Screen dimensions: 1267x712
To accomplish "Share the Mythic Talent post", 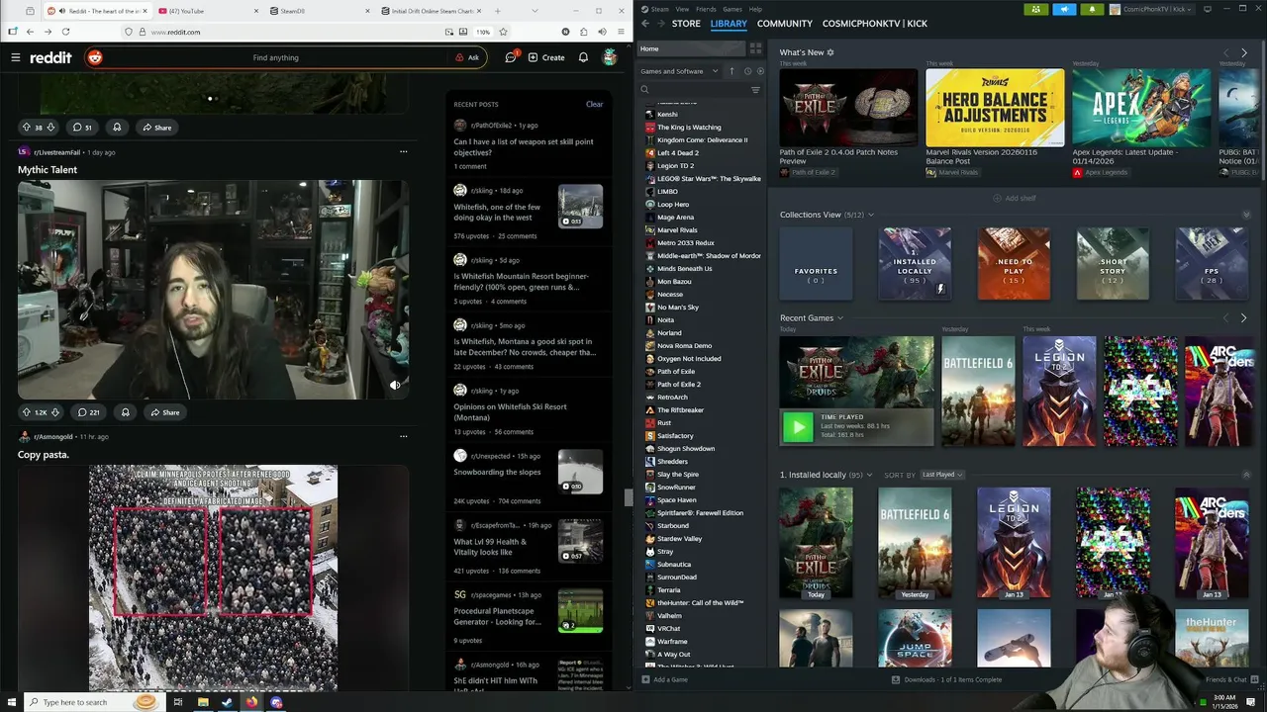I will 163,412.
